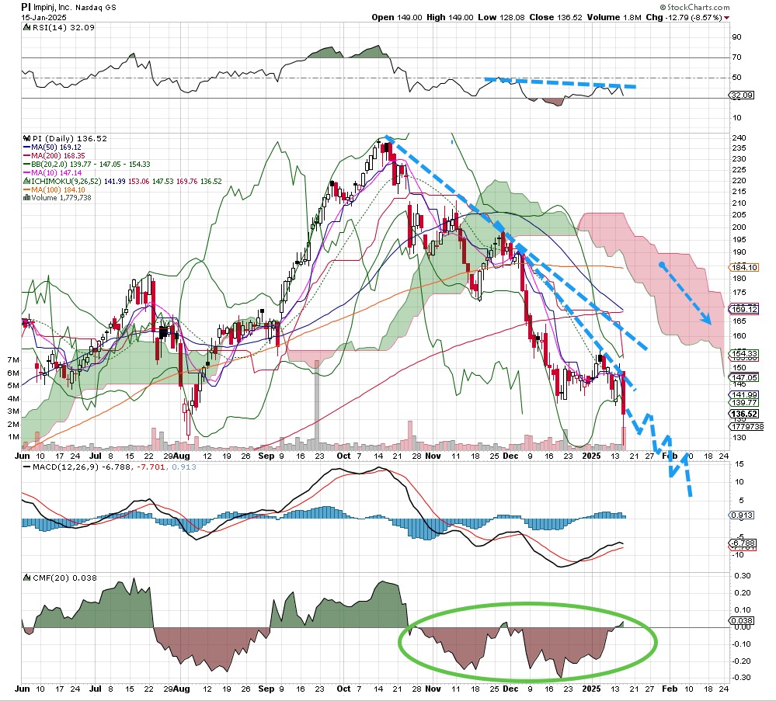Image resolution: width=776 pixels, height=701 pixels.
Task: Click the RSI(14) area chart icon
Action: pos(26,29)
